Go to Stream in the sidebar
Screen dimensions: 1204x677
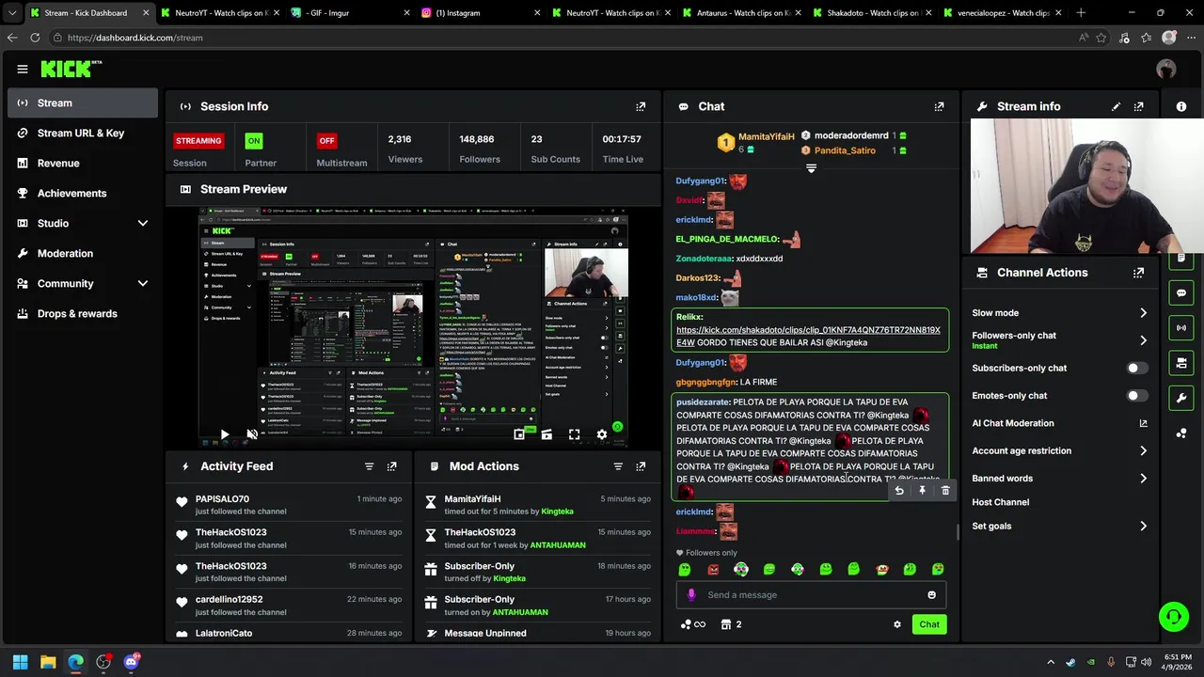(83, 102)
